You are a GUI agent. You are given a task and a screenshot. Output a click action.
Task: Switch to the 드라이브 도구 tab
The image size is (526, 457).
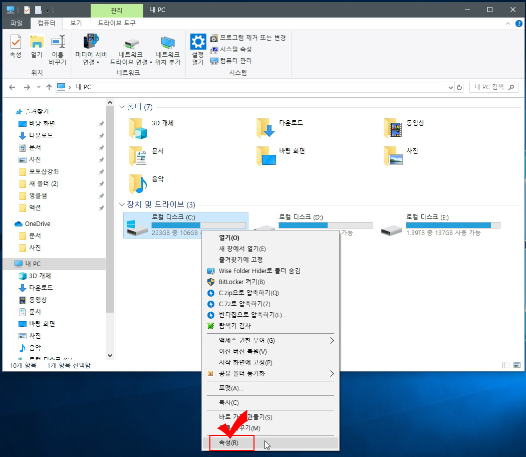pyautogui.click(x=117, y=23)
